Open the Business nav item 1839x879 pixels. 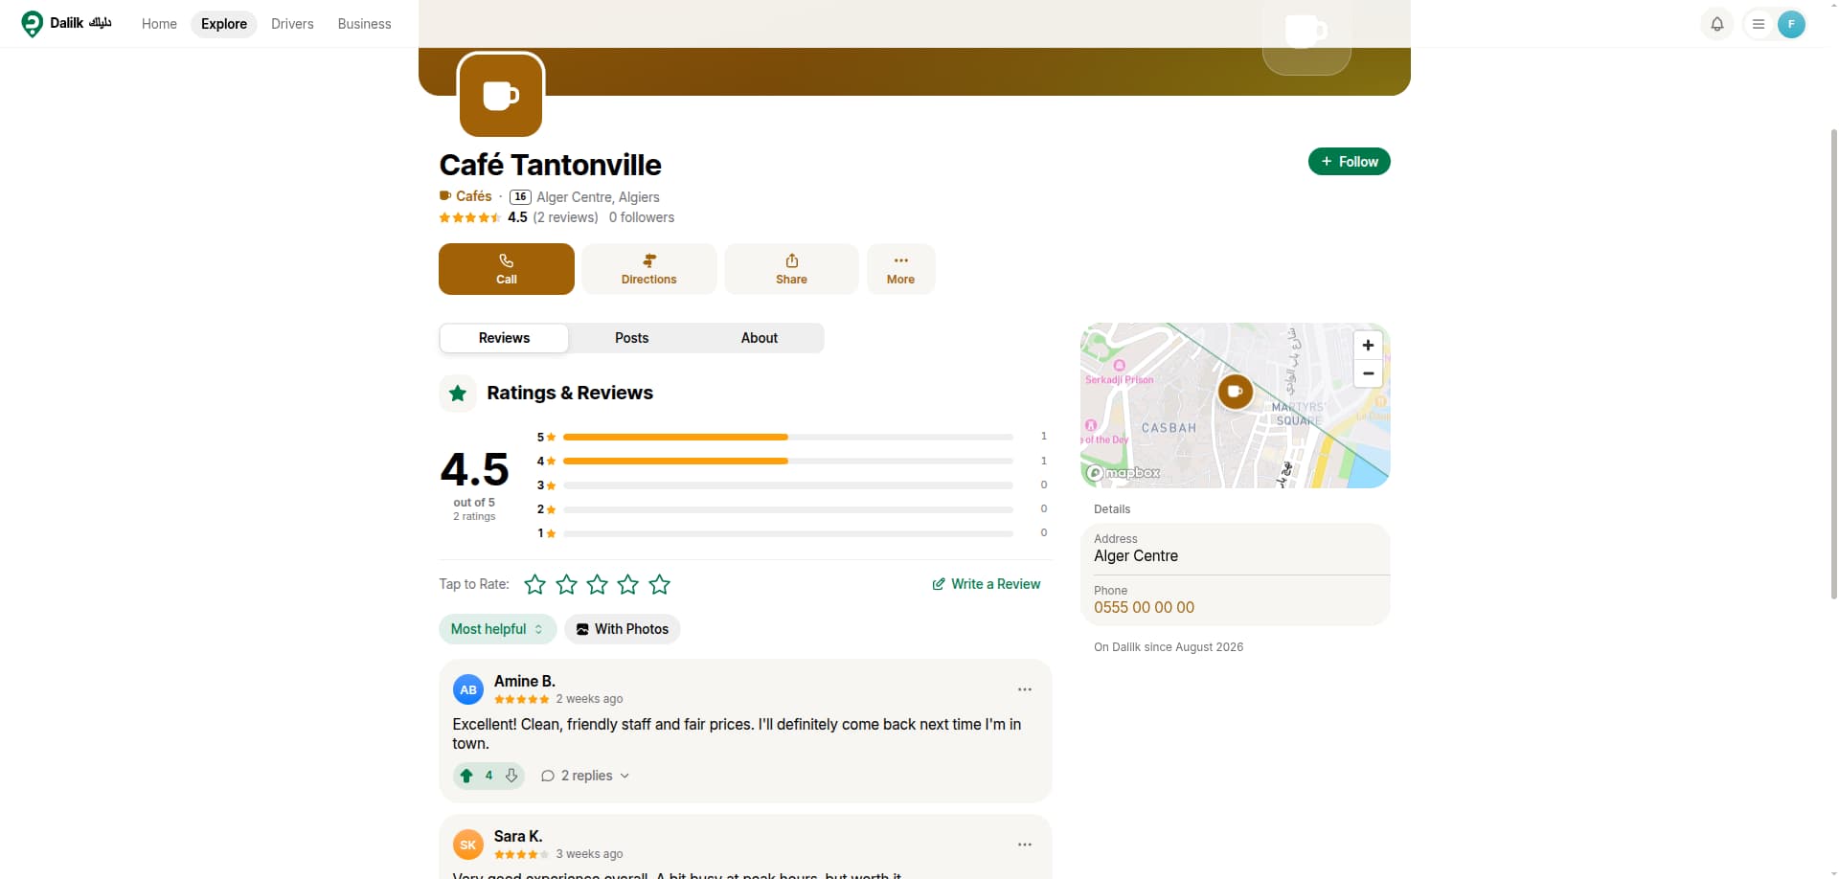(x=364, y=24)
